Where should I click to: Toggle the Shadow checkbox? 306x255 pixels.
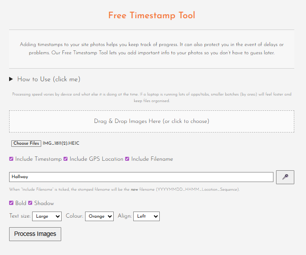click(x=30, y=203)
